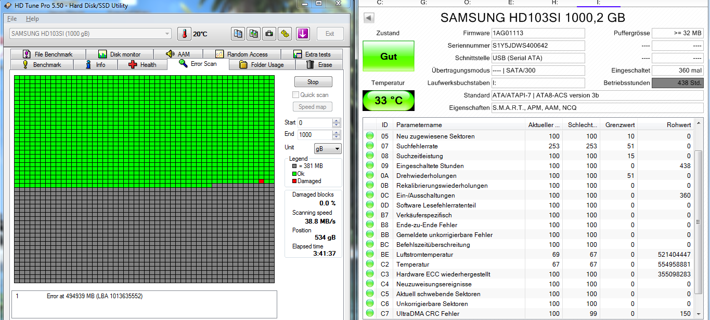Open the File menu in HD Tune

pyautogui.click(x=12, y=19)
